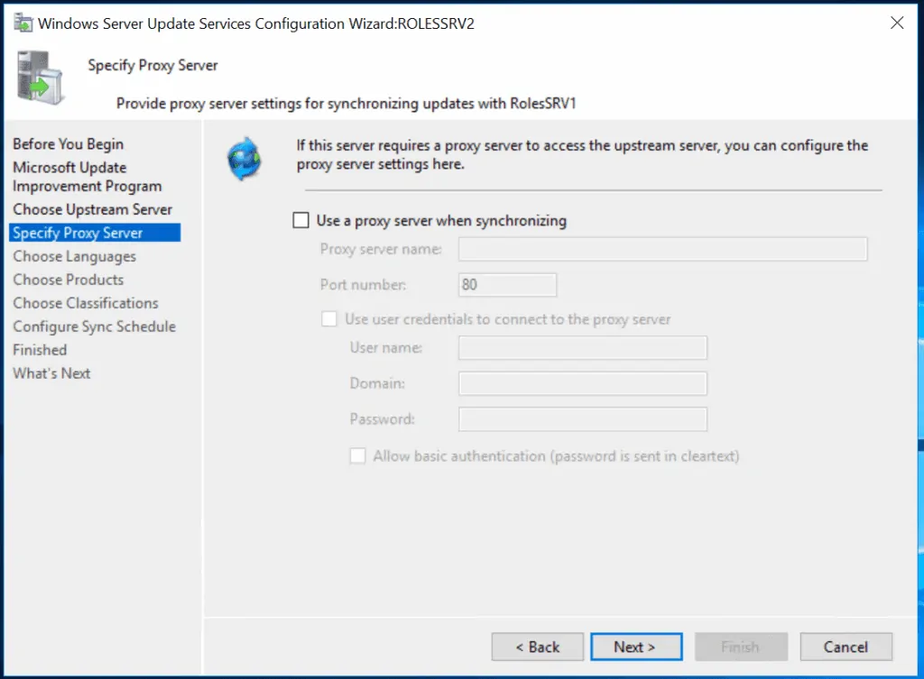The height and width of the screenshot is (679, 924).
Task: Enable allow basic authentication option
Action: pos(357,455)
